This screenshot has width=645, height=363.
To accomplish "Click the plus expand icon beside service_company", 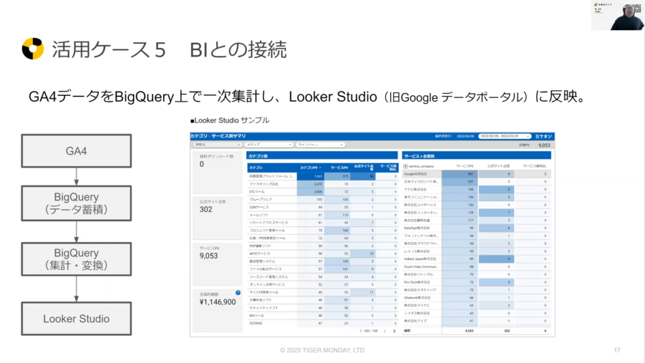I will click(x=406, y=166).
